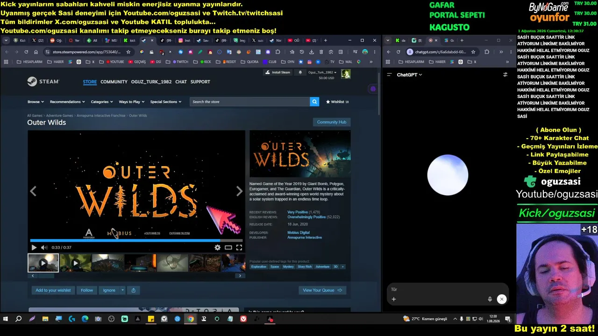Open trailer video settings gear
The height and width of the screenshot is (336, 598).
pyautogui.click(x=217, y=248)
